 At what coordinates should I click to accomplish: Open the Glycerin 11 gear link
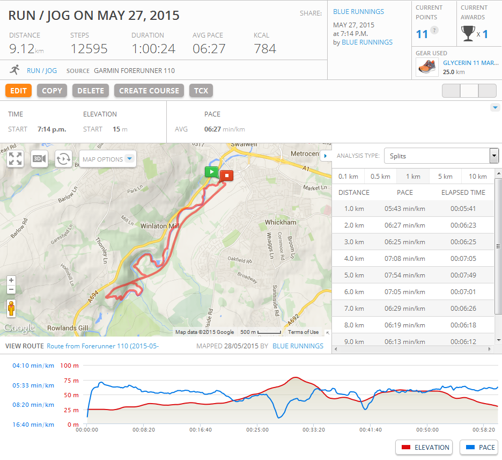(470, 63)
